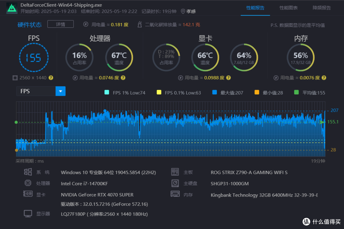
Task: Click the CPU 67℃ temperature gauge
Action: pos(119,58)
